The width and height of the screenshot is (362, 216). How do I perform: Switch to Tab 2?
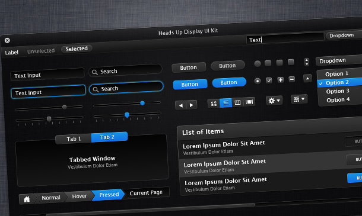point(109,137)
